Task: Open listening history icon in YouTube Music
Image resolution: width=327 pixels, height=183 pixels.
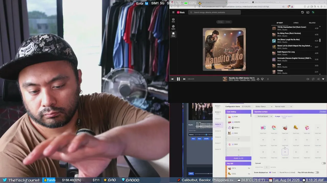Action: pyautogui.click(x=302, y=12)
